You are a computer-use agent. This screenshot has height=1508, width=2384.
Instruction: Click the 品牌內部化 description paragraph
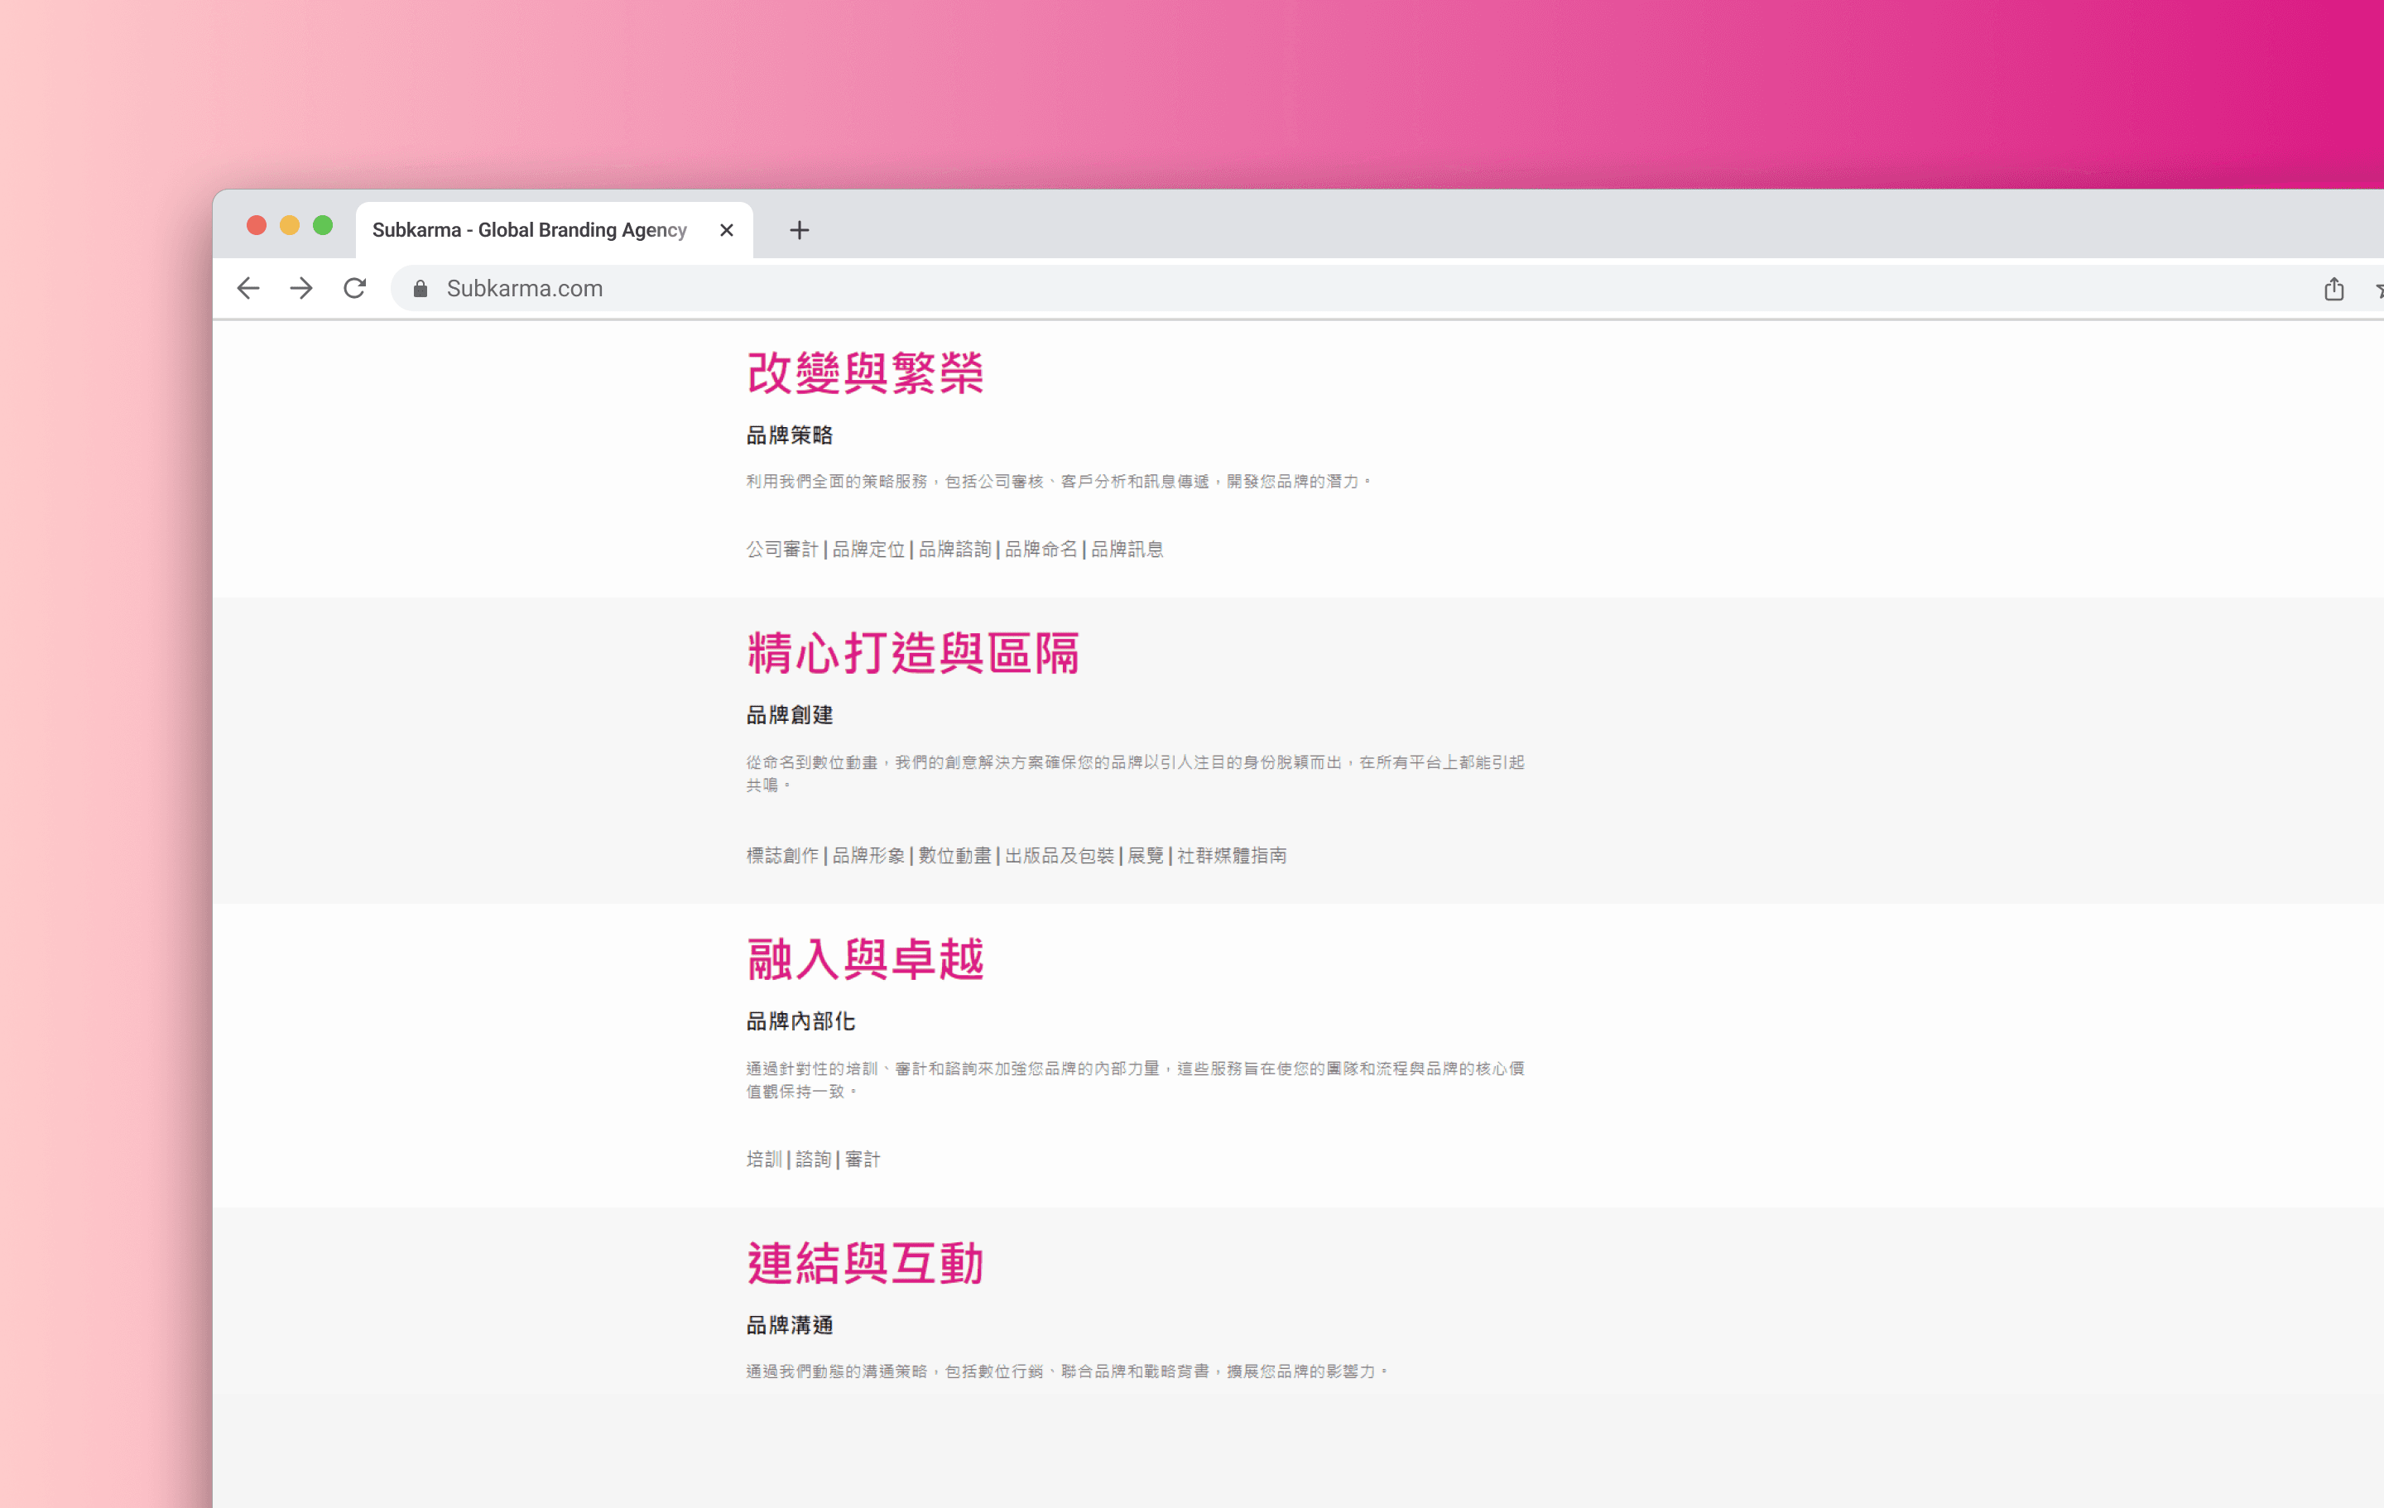[1136, 1079]
